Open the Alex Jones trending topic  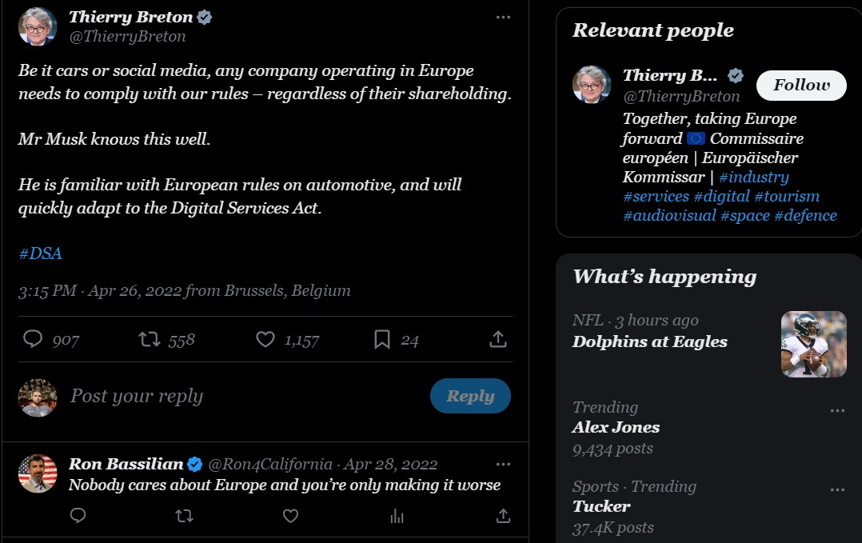[616, 427]
